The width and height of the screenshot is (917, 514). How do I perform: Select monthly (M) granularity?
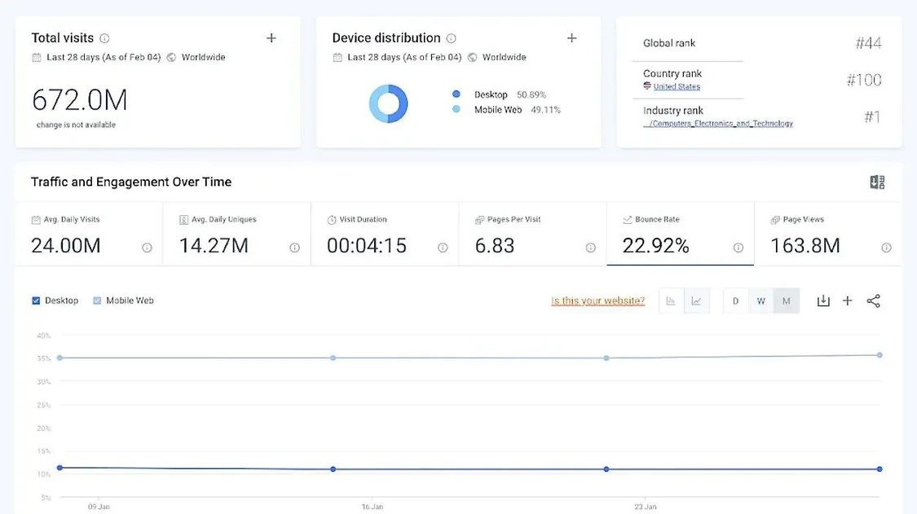(786, 301)
